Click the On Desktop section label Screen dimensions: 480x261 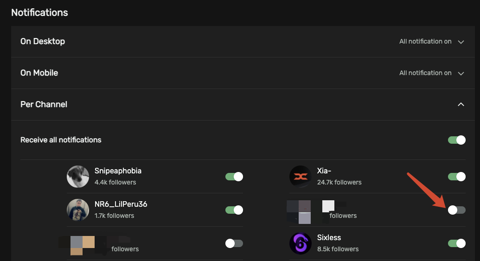click(43, 42)
